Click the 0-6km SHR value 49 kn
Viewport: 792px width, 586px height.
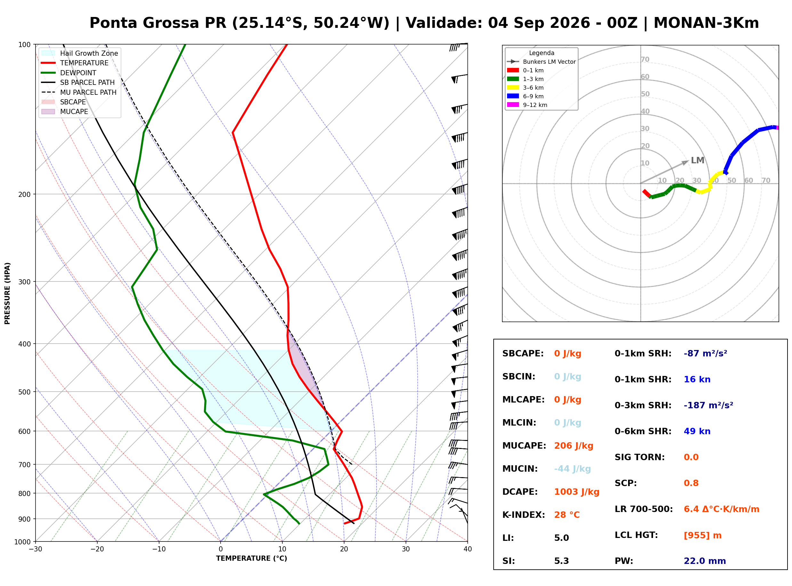coord(697,431)
